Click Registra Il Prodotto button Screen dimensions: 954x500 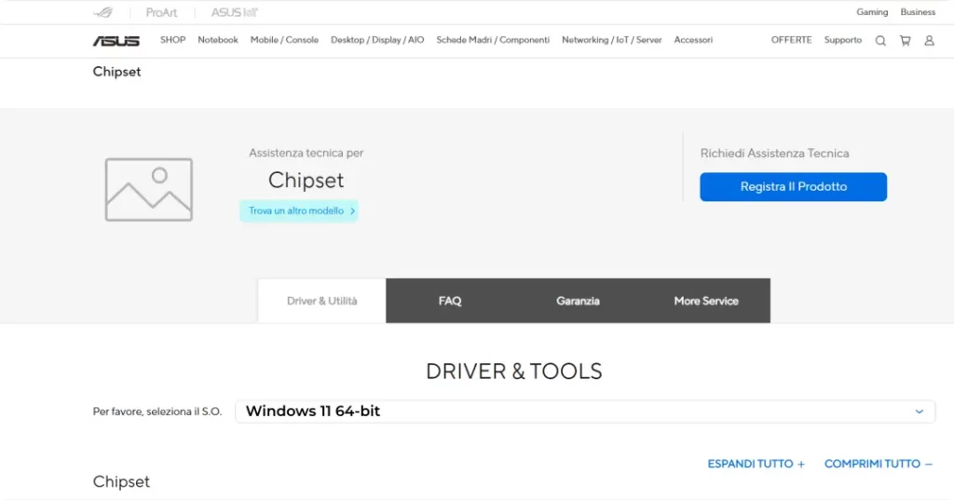click(x=794, y=187)
